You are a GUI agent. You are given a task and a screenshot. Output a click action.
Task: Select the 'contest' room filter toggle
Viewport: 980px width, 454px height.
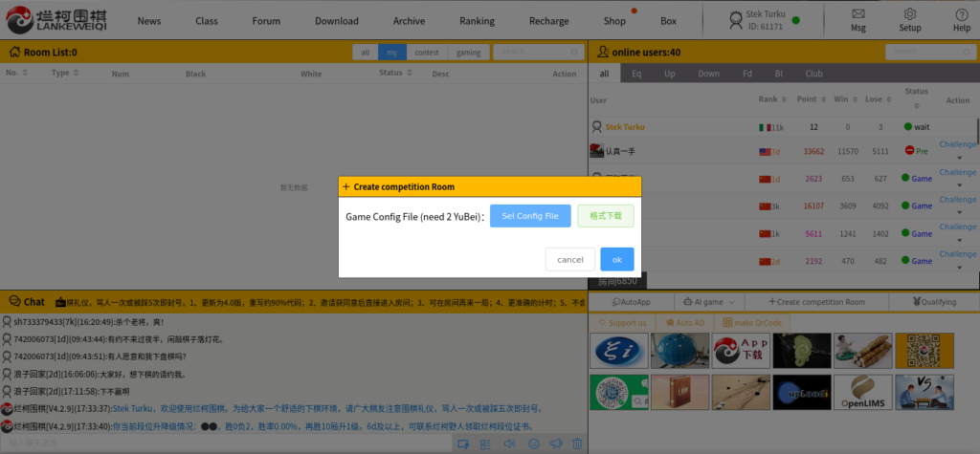tap(427, 53)
